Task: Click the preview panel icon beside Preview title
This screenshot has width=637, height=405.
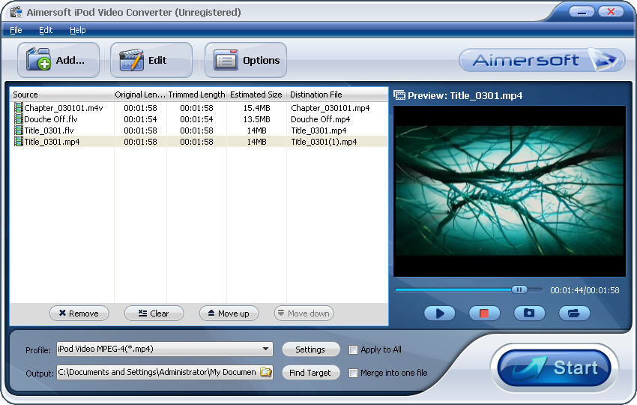Action: (x=399, y=95)
